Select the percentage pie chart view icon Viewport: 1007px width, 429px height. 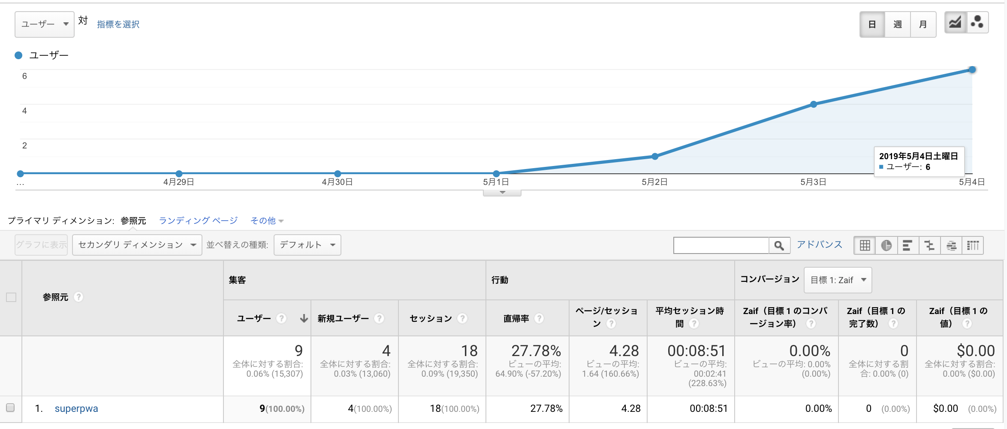click(886, 245)
